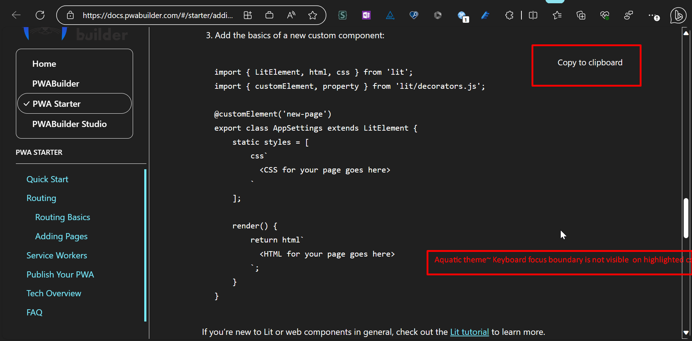Navigate to Home in the sidebar
The image size is (692, 341).
coord(44,64)
